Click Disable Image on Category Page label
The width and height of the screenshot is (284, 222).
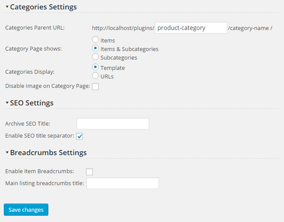point(47,86)
